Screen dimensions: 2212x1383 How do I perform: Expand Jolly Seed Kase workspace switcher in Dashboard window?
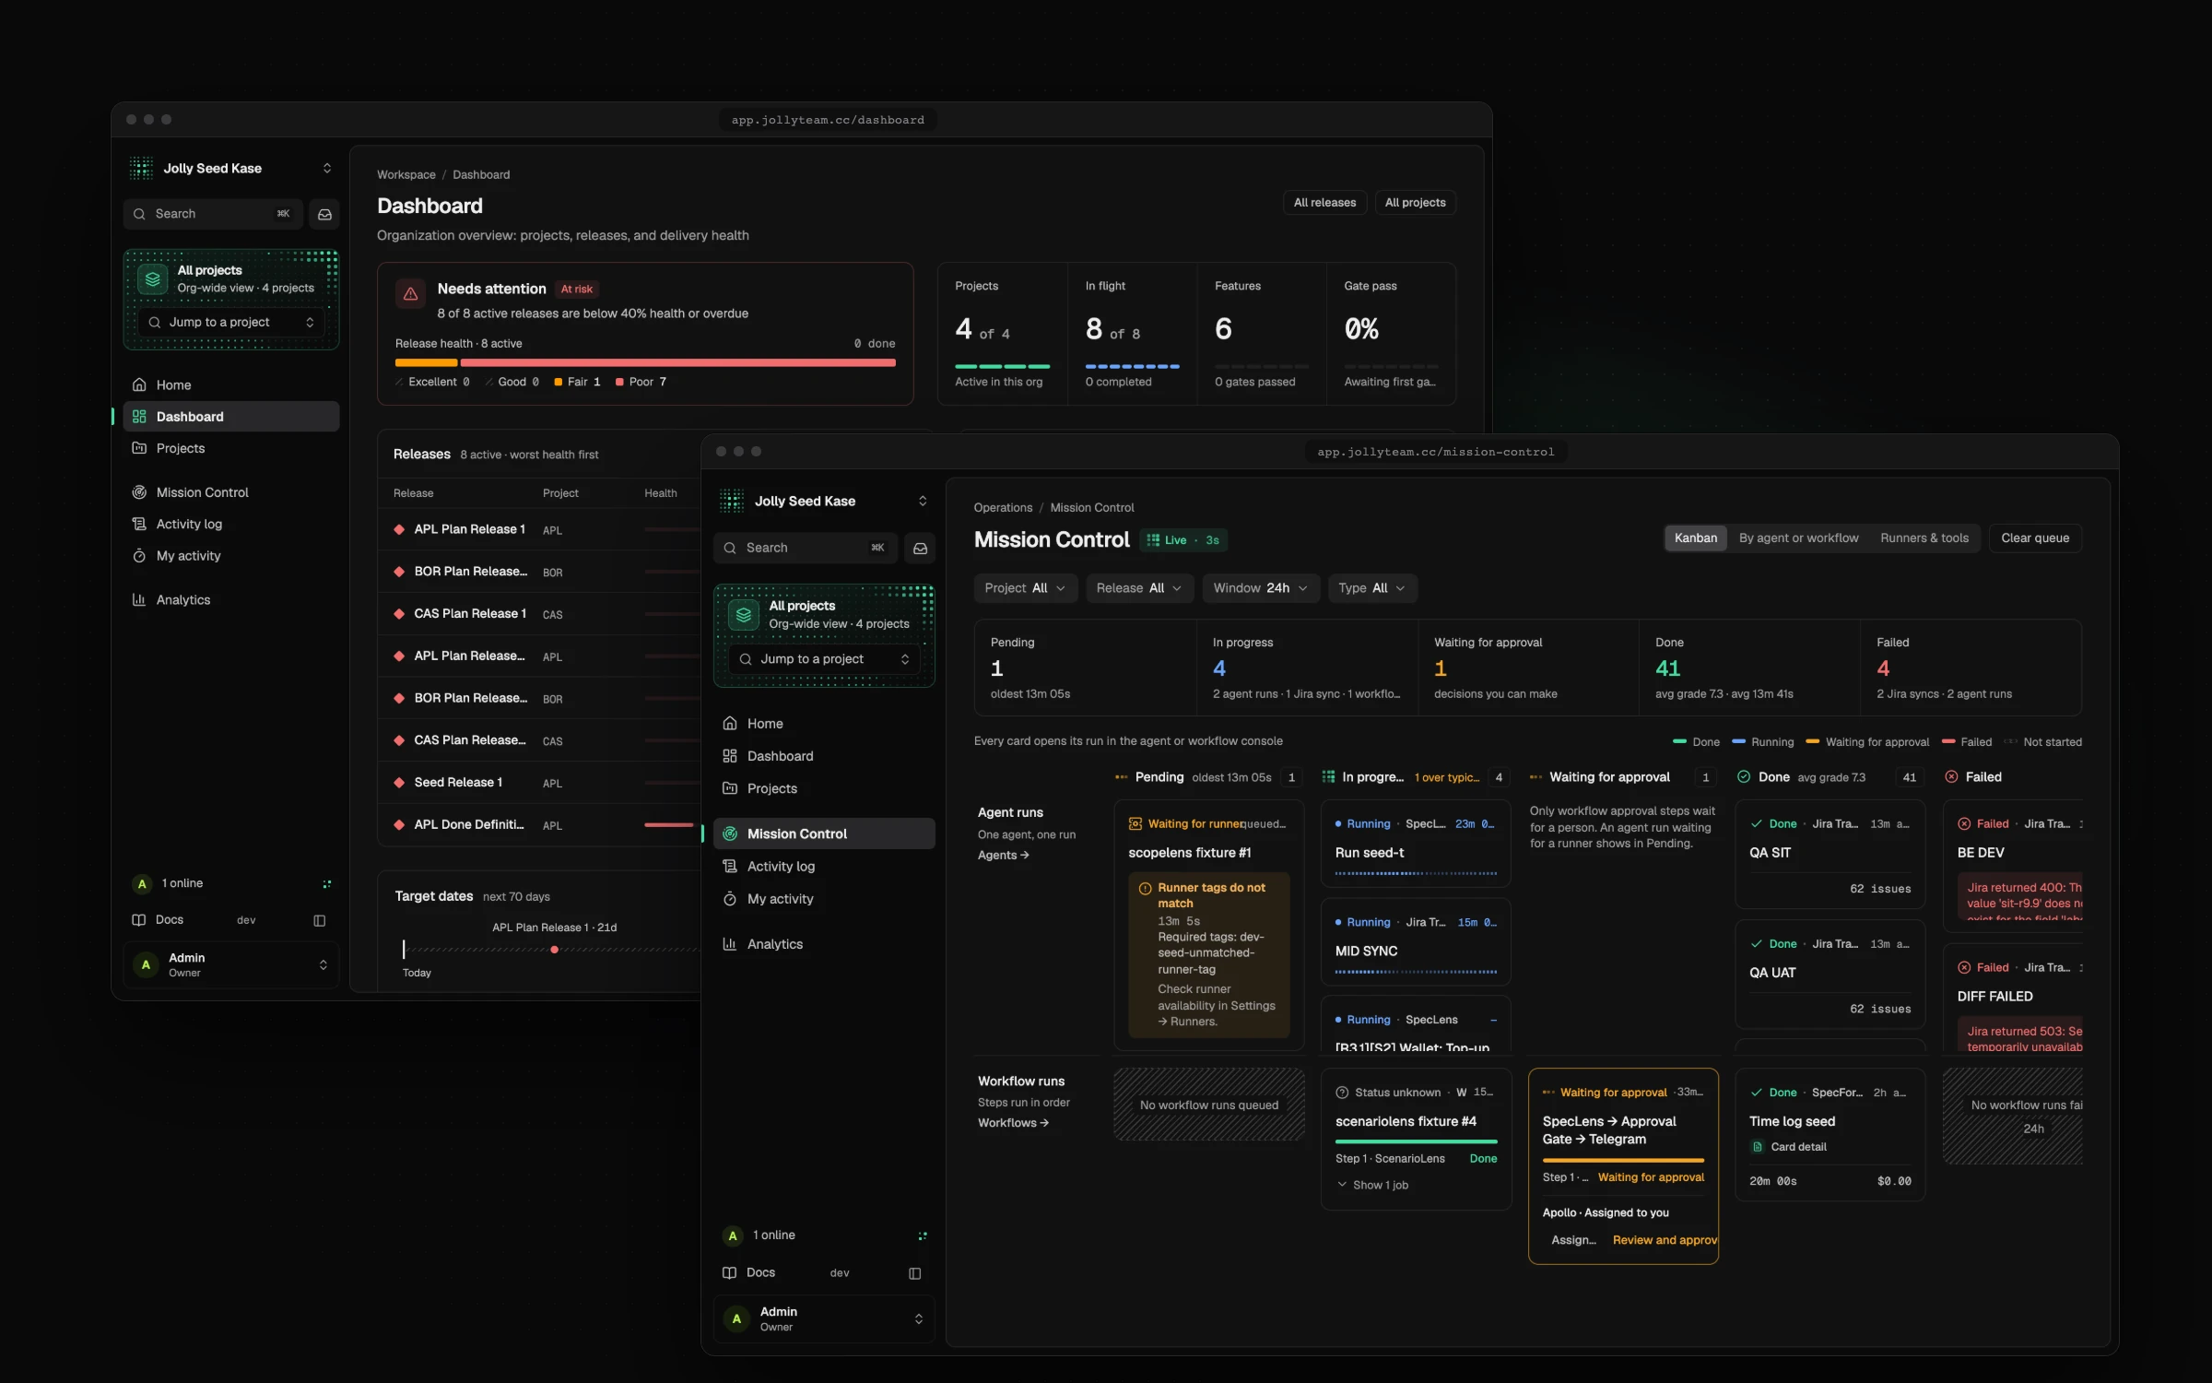click(231, 169)
